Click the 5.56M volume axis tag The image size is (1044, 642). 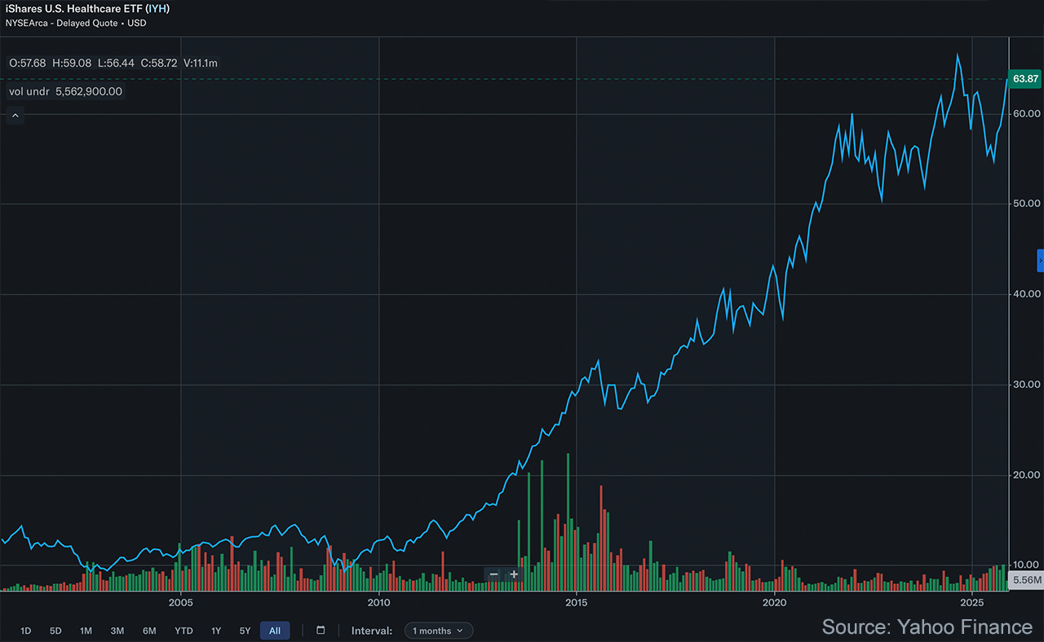pos(1025,580)
